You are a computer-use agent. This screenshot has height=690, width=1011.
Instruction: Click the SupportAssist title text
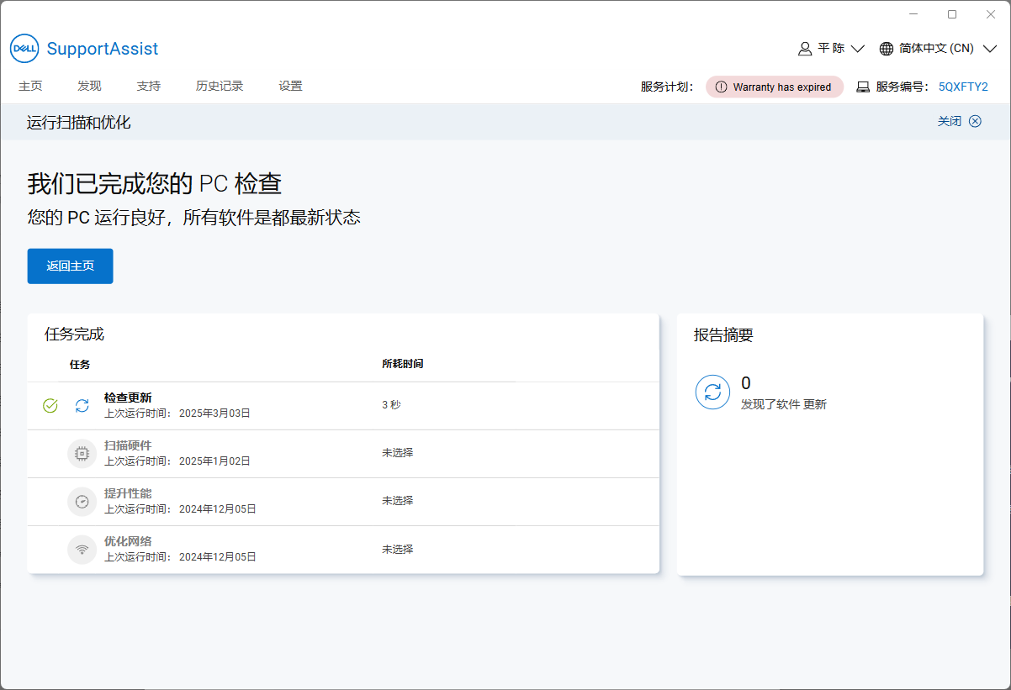coord(103,49)
